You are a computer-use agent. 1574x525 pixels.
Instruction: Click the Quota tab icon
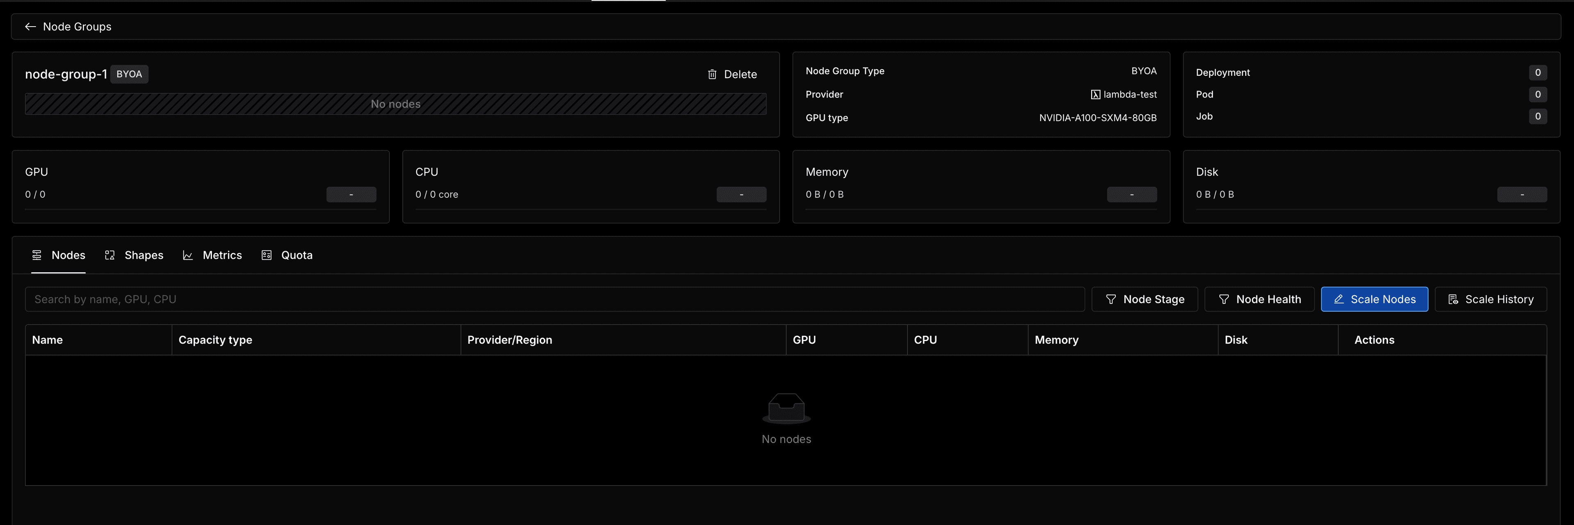267,255
